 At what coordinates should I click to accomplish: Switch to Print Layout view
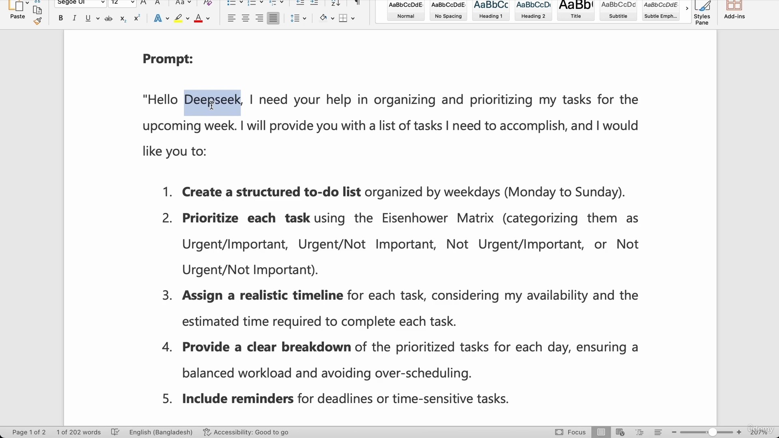[601, 432]
